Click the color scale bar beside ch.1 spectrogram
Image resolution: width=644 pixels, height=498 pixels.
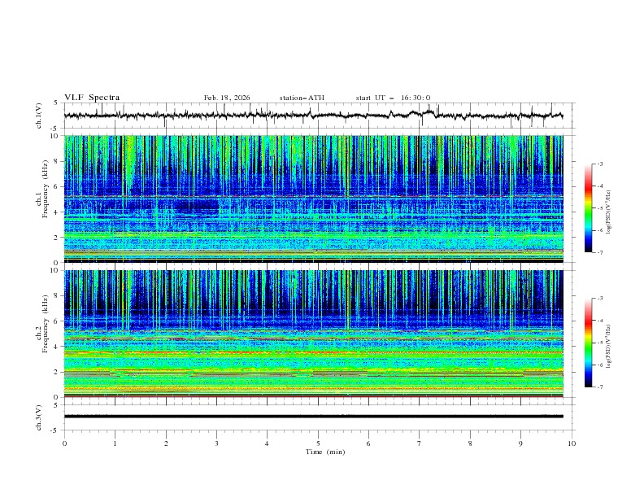588,208
